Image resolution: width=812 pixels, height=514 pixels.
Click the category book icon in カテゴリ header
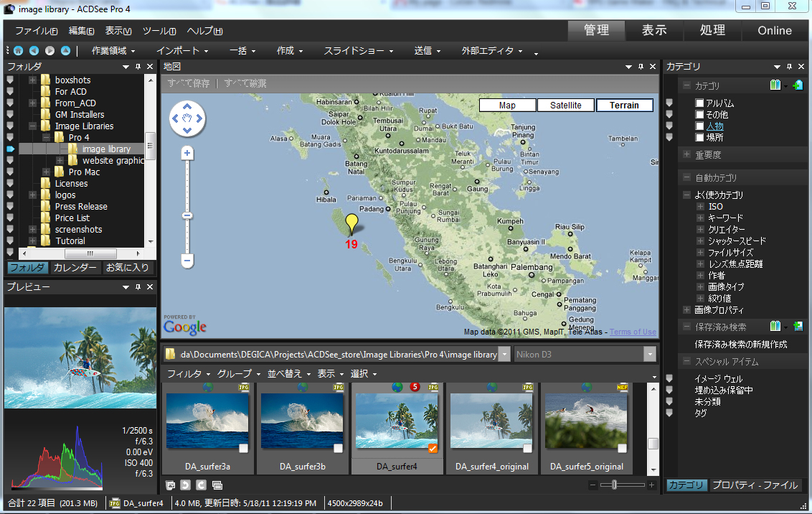click(x=775, y=85)
